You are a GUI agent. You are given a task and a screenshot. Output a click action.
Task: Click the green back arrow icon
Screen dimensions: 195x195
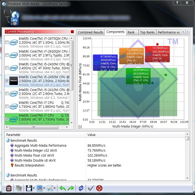click(62, 188)
